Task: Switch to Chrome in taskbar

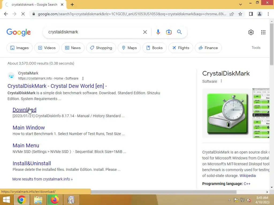Action: coord(21,200)
